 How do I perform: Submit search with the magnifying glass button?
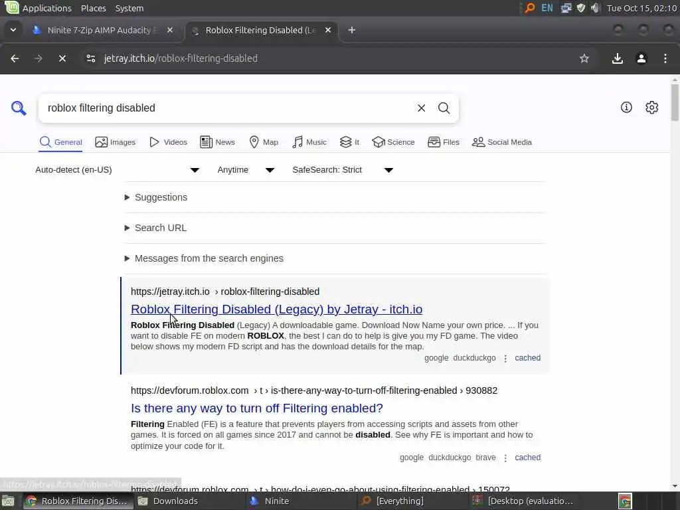(x=444, y=108)
